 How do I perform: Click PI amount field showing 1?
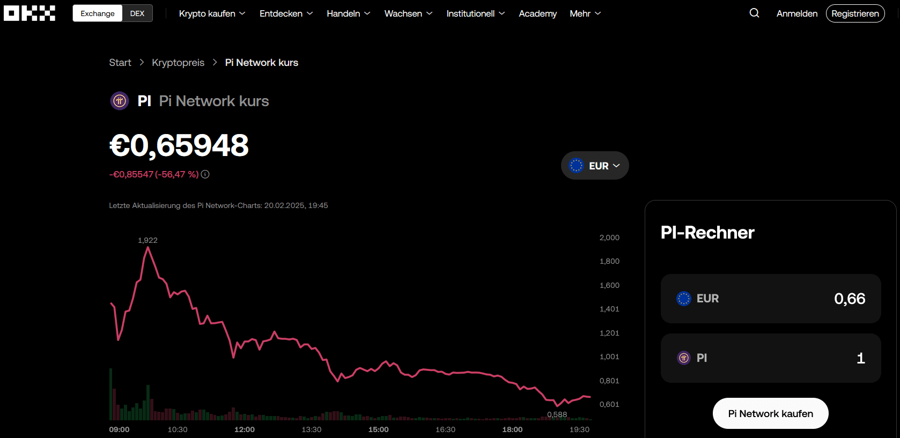click(x=771, y=358)
